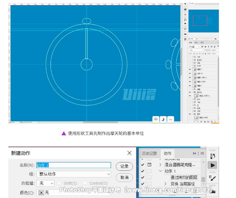The width and height of the screenshot is (236, 198).
Task: Click the new layer icon below the layers list
Action: 212,122
